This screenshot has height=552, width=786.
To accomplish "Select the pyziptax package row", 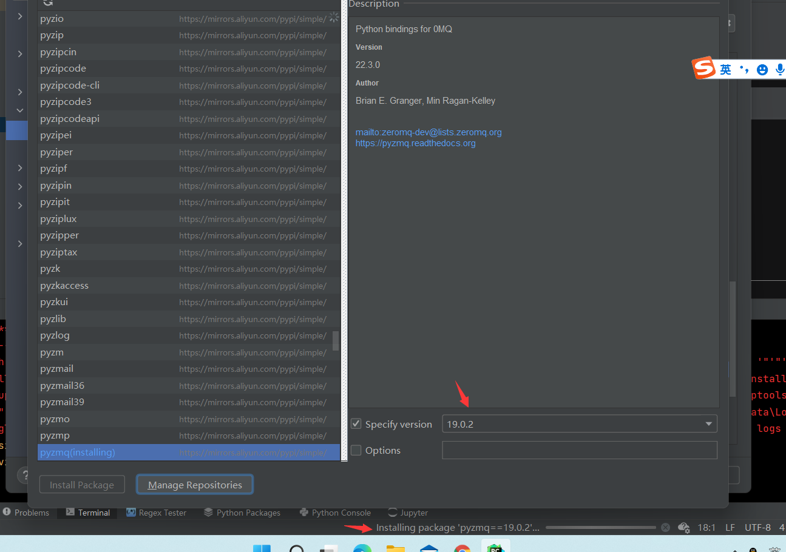I will point(189,252).
